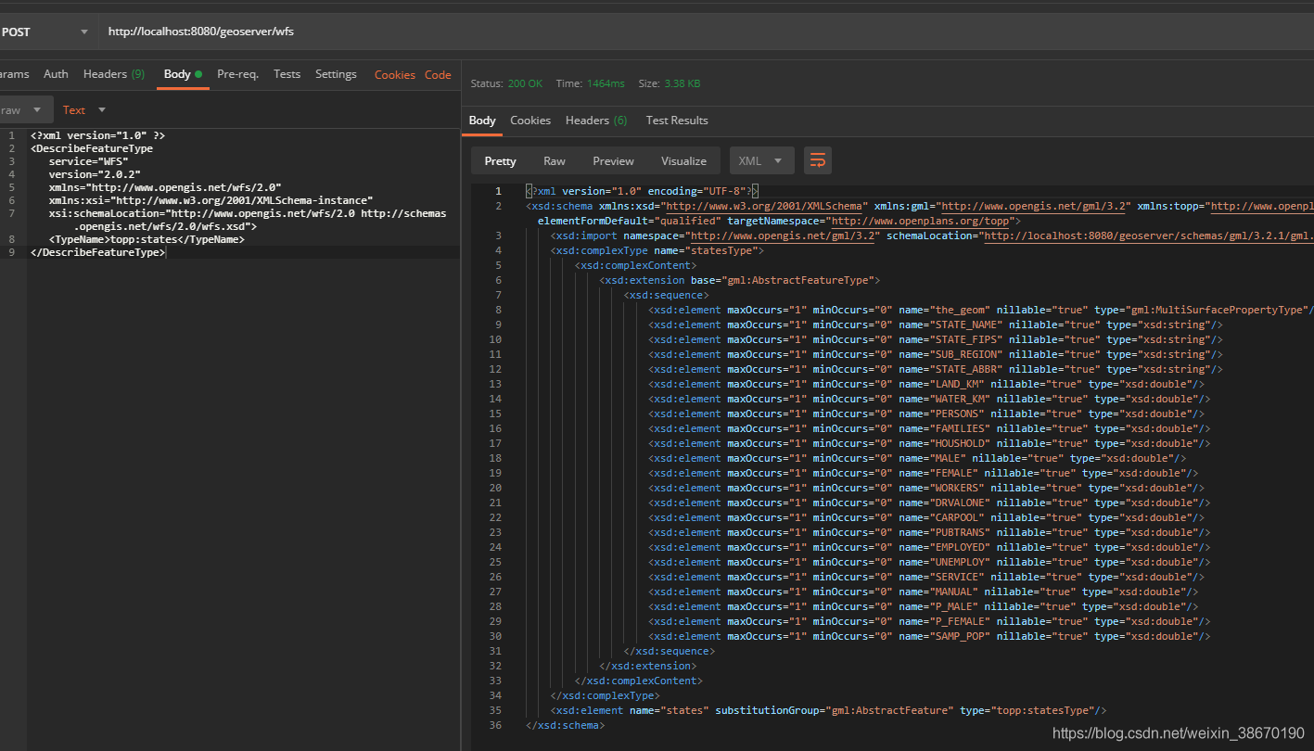This screenshot has height=751, width=1314.
Task: Switch to the Test Results tab
Action: coord(676,121)
